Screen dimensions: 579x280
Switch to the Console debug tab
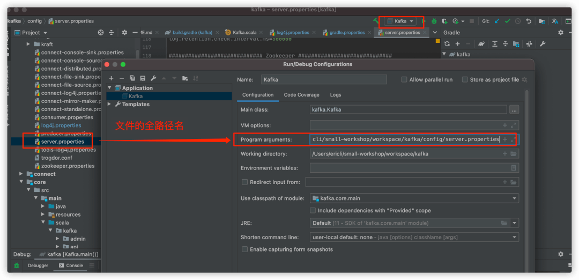click(71, 265)
